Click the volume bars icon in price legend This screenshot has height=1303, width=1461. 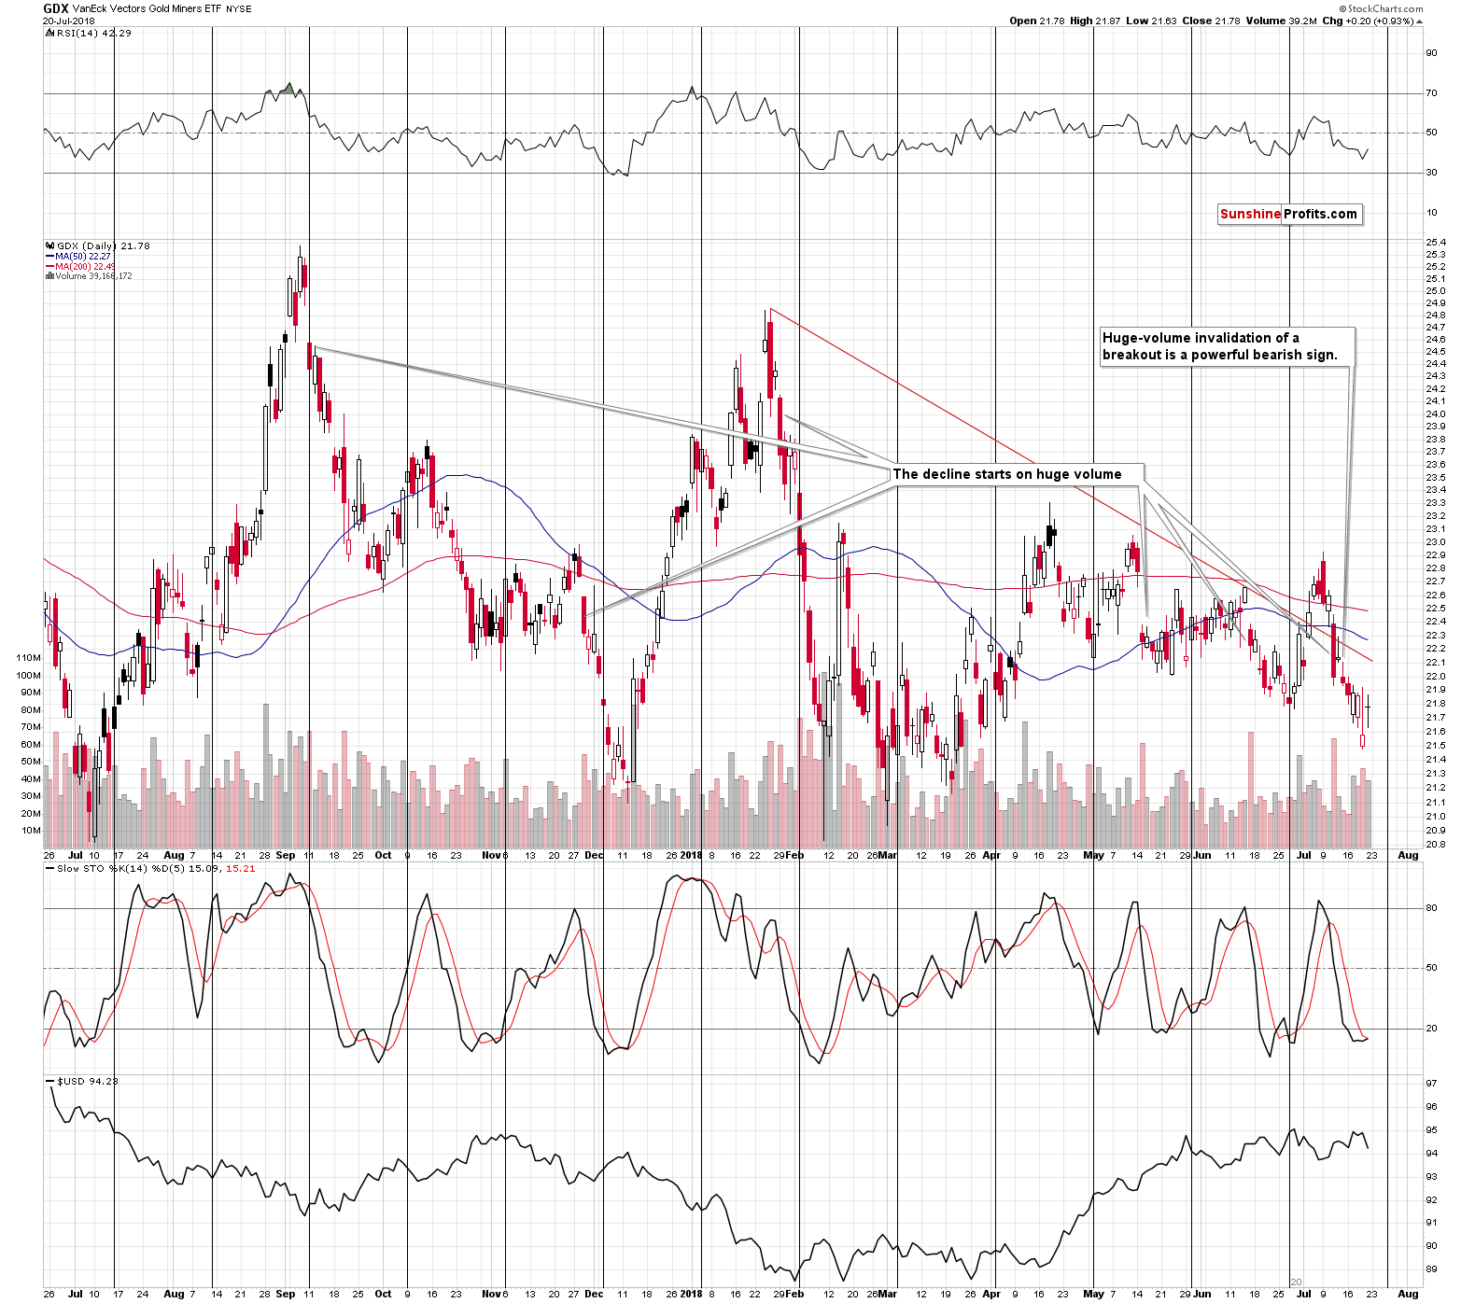49,276
